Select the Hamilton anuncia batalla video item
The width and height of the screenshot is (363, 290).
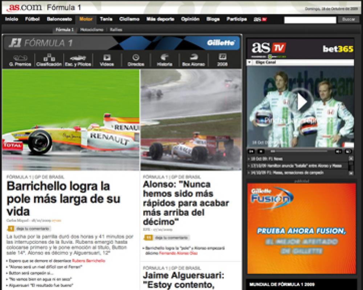coord(295,166)
